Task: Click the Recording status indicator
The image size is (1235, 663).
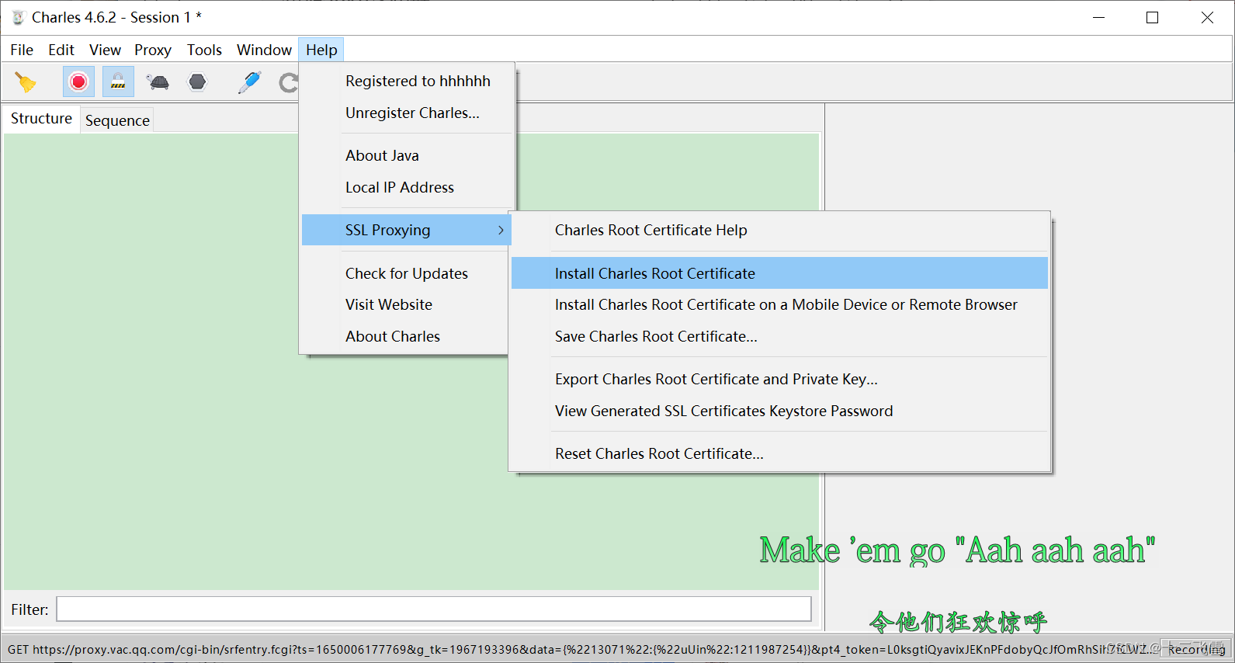Action: coord(1196,649)
